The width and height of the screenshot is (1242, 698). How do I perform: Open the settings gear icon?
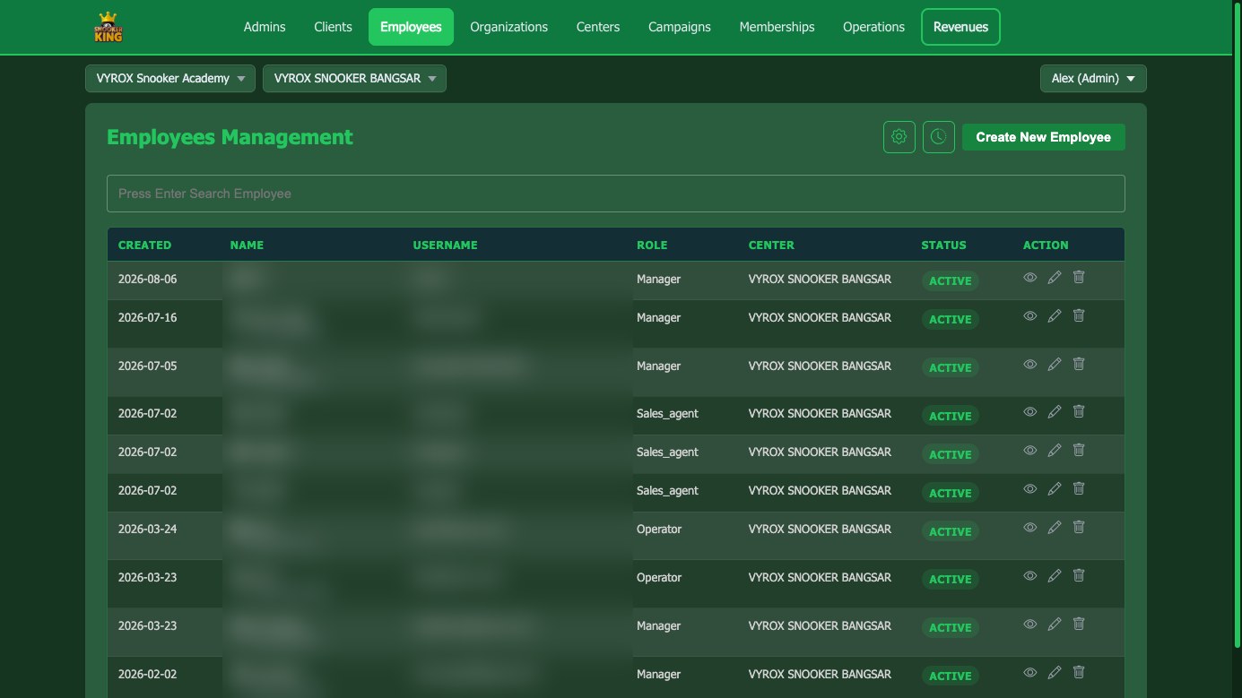tap(899, 137)
